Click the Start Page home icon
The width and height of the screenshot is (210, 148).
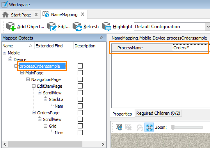5,14
